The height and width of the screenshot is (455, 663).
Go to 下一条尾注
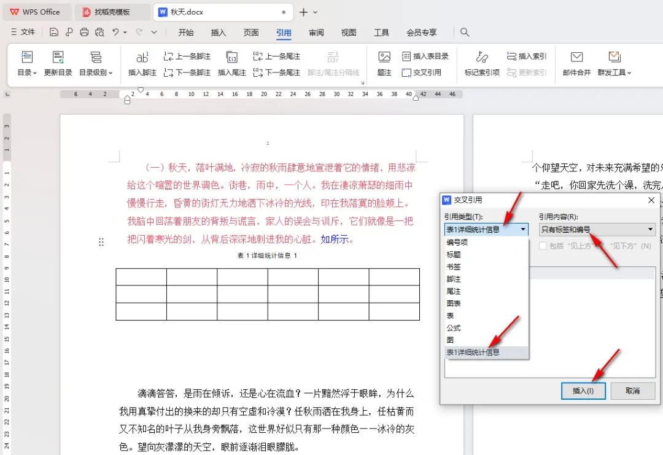(x=276, y=72)
